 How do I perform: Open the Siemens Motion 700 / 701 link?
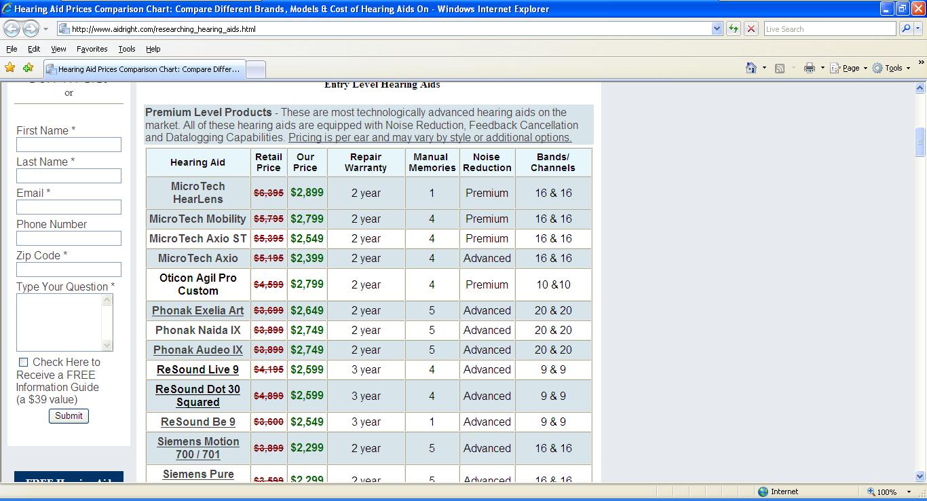click(197, 448)
